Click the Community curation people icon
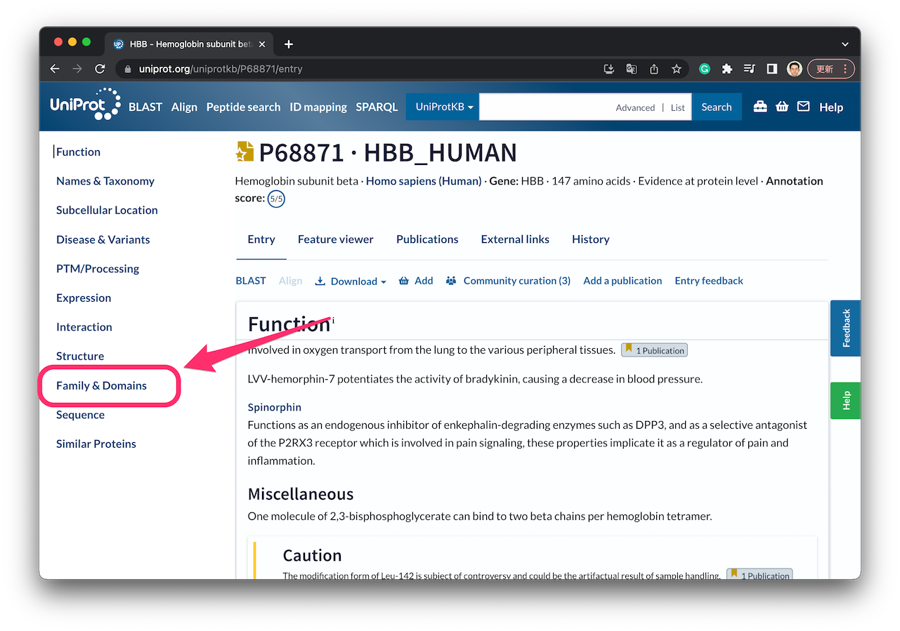Screen dimensions: 900x631 point(450,280)
